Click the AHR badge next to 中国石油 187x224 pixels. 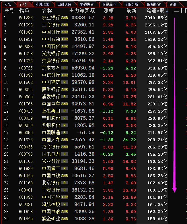click(65, 39)
